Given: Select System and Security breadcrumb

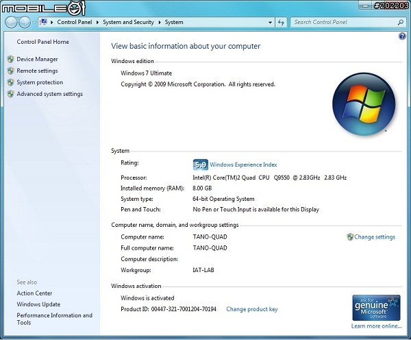Looking at the screenshot, I should pos(128,23).
